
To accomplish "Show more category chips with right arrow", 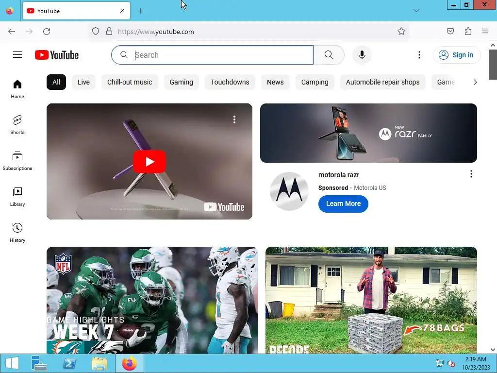I will (475, 82).
